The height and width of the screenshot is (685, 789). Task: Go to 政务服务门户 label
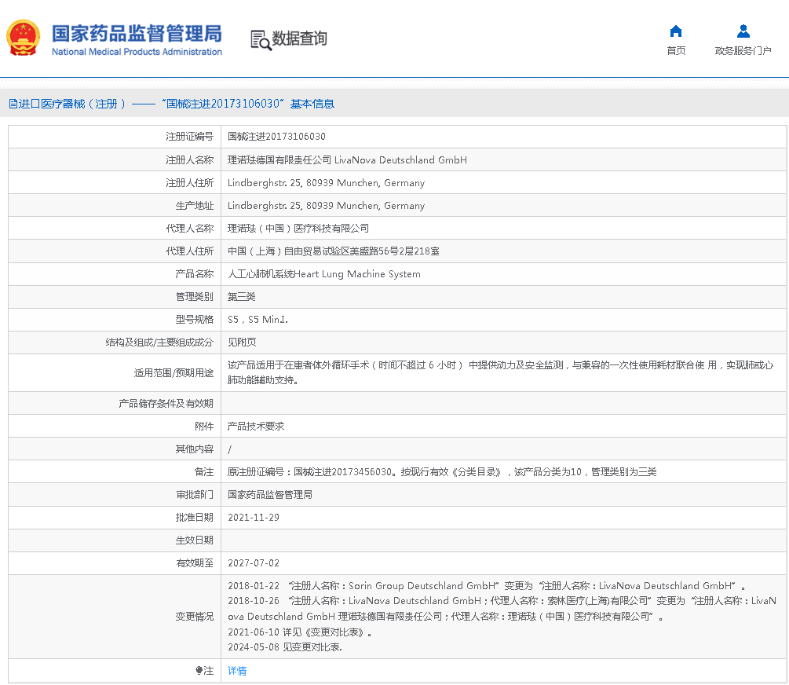743,50
